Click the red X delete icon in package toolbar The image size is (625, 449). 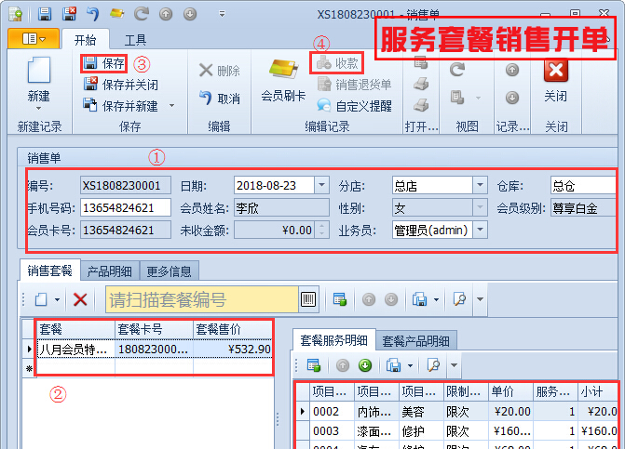click(x=80, y=299)
